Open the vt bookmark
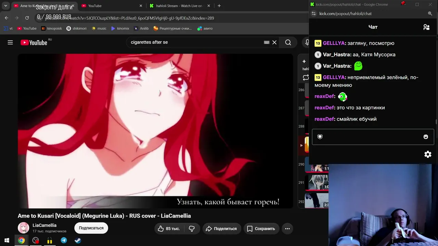 coord(8,28)
